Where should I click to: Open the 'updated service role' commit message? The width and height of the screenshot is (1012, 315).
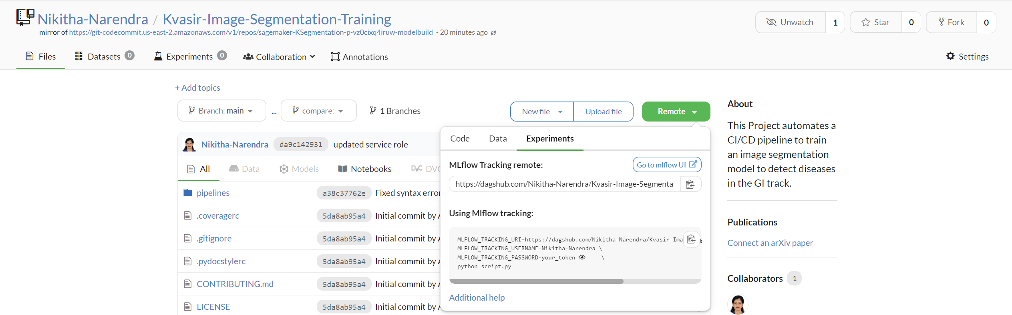pos(370,144)
